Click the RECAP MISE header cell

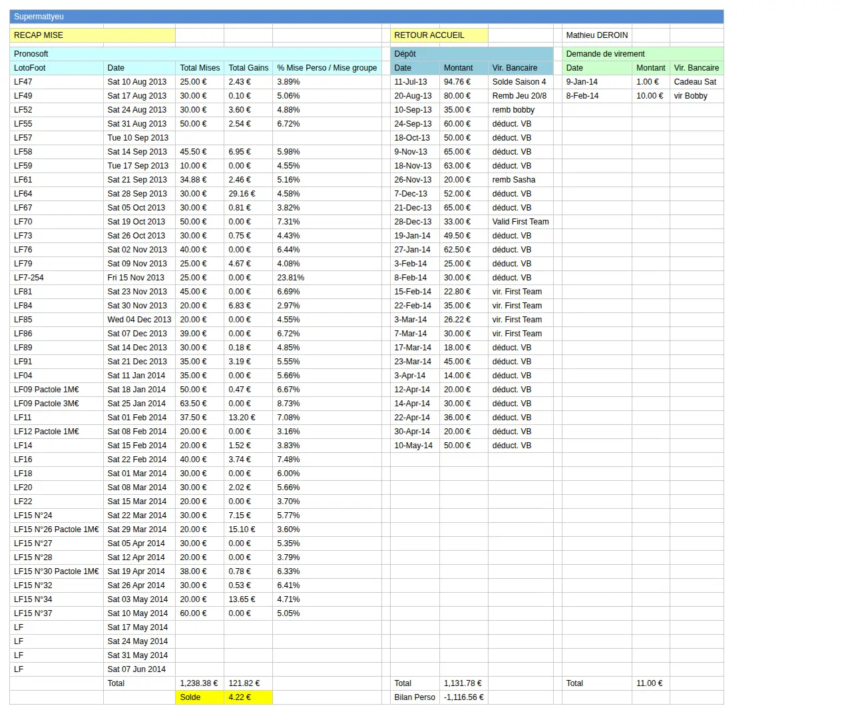93,35
